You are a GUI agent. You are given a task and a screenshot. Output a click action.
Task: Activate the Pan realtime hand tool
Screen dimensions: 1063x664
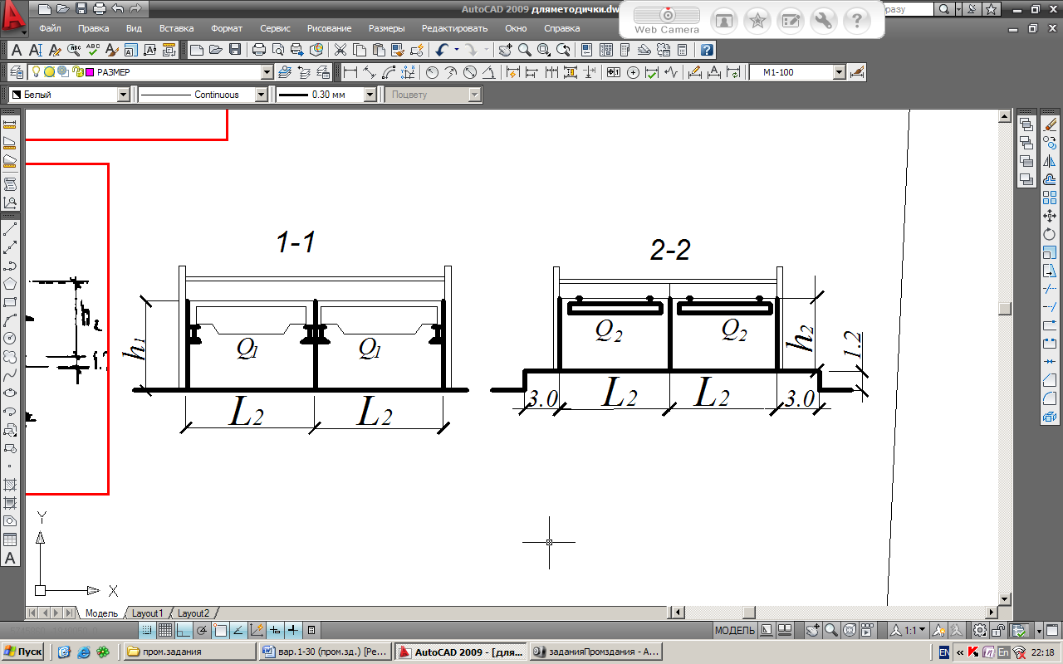coord(506,50)
